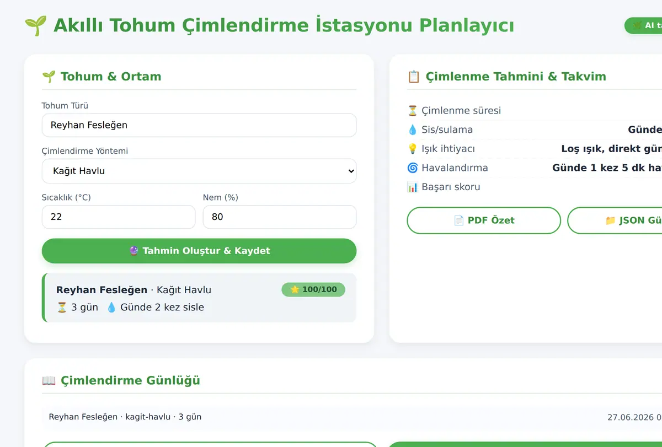662x447 pixels.
Task: Open the Çimlendirme Yöntemi dropdown showing Kağıt Havlu
Action: click(199, 171)
